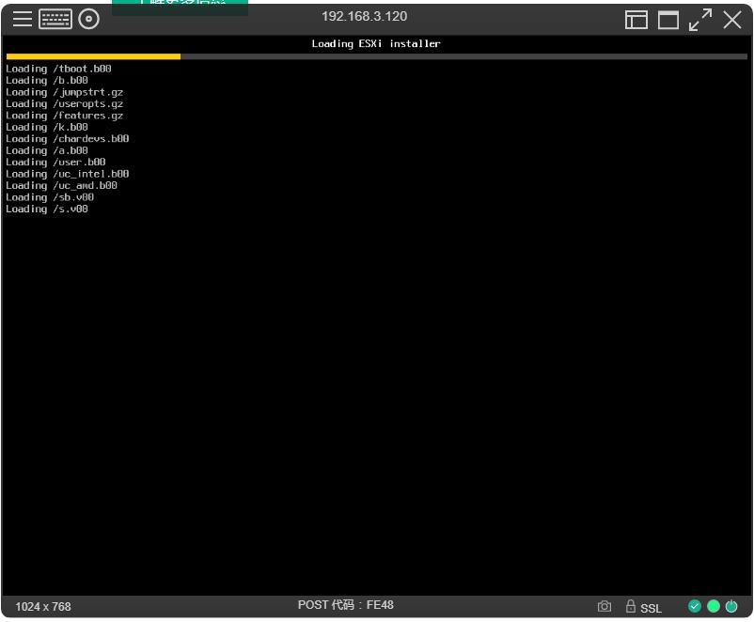754x622 pixels.
Task: Click the Loading /chardevs.b00 line
Action: tap(68, 139)
